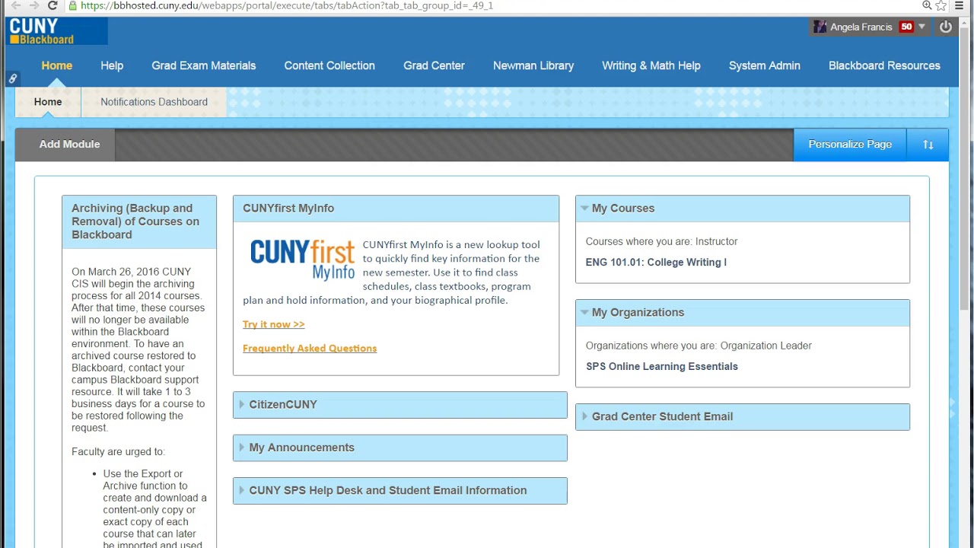Open the Content Collection tab
974x548 pixels.
coord(329,65)
